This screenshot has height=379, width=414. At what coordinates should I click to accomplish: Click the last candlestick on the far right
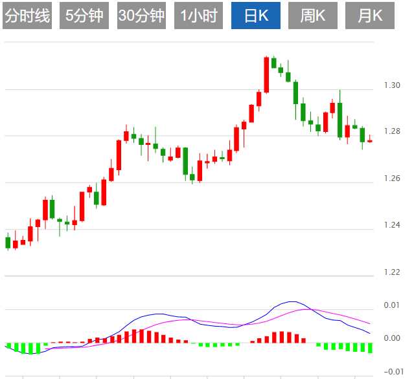(x=370, y=141)
